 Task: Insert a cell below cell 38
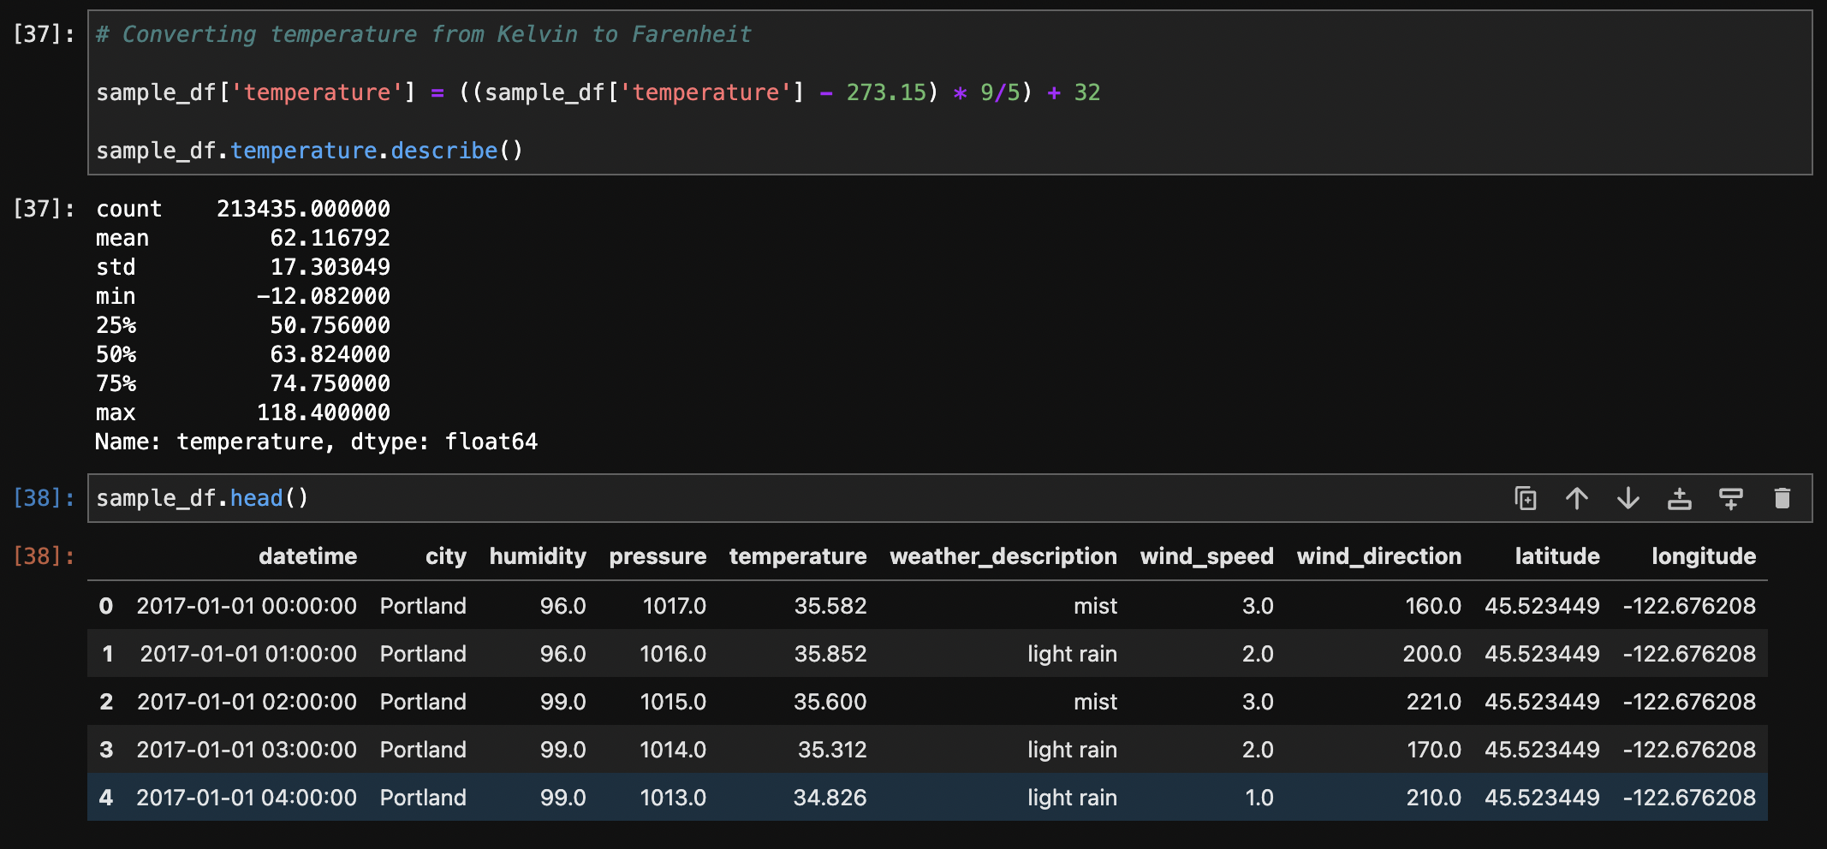click(1731, 498)
